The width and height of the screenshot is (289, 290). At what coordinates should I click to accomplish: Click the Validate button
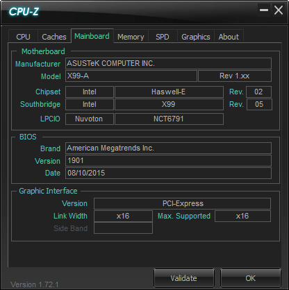click(x=184, y=278)
